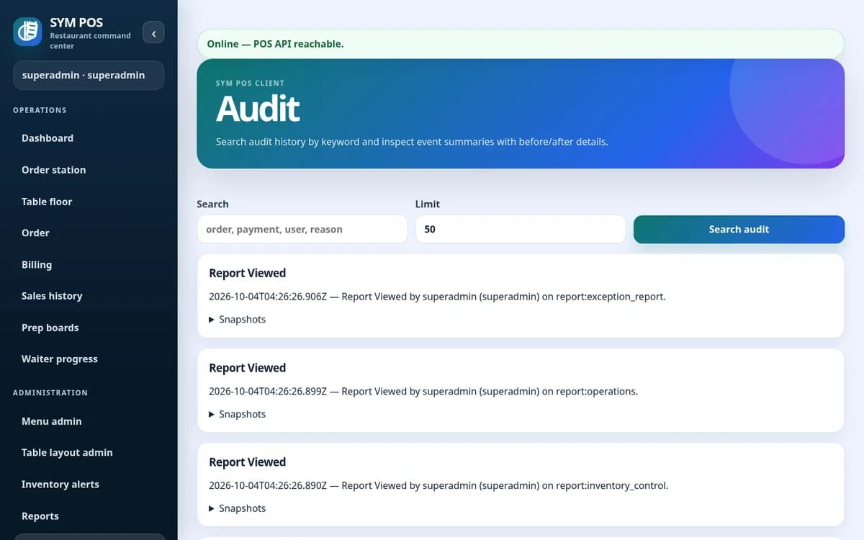Click the 'Online — POS API reachable.' status banner
This screenshot has width=864, height=540.
point(521,44)
